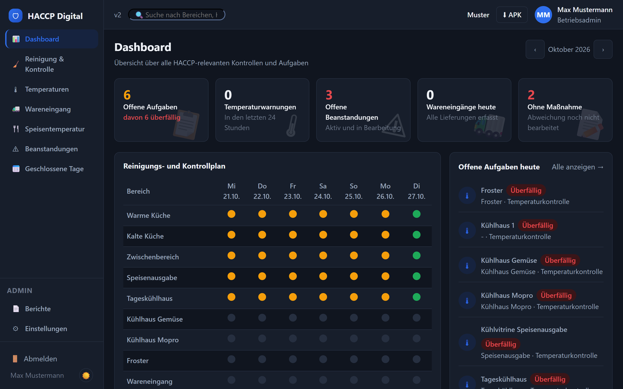The width and height of the screenshot is (623, 389).
Task: Click the thermometer icon of Kühlvitrine Speisenausgabe task
Action: coord(467,342)
